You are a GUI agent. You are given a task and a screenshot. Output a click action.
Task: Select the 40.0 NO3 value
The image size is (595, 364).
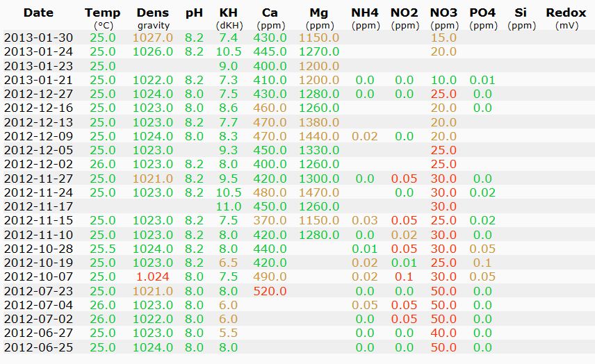(443, 333)
